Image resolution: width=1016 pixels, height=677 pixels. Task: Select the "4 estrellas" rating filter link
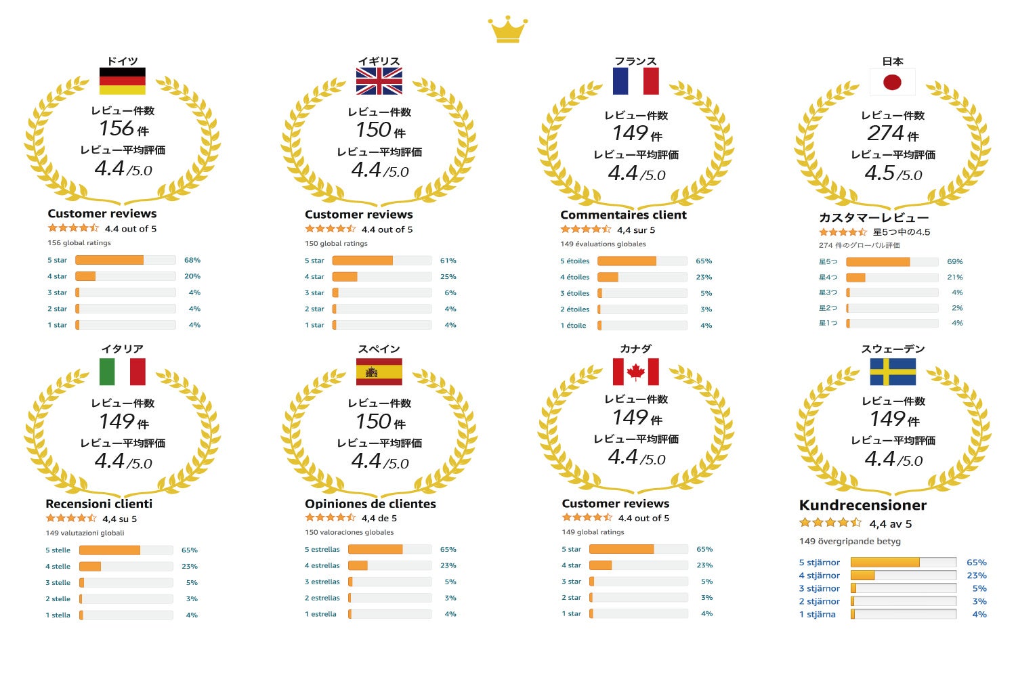(322, 565)
